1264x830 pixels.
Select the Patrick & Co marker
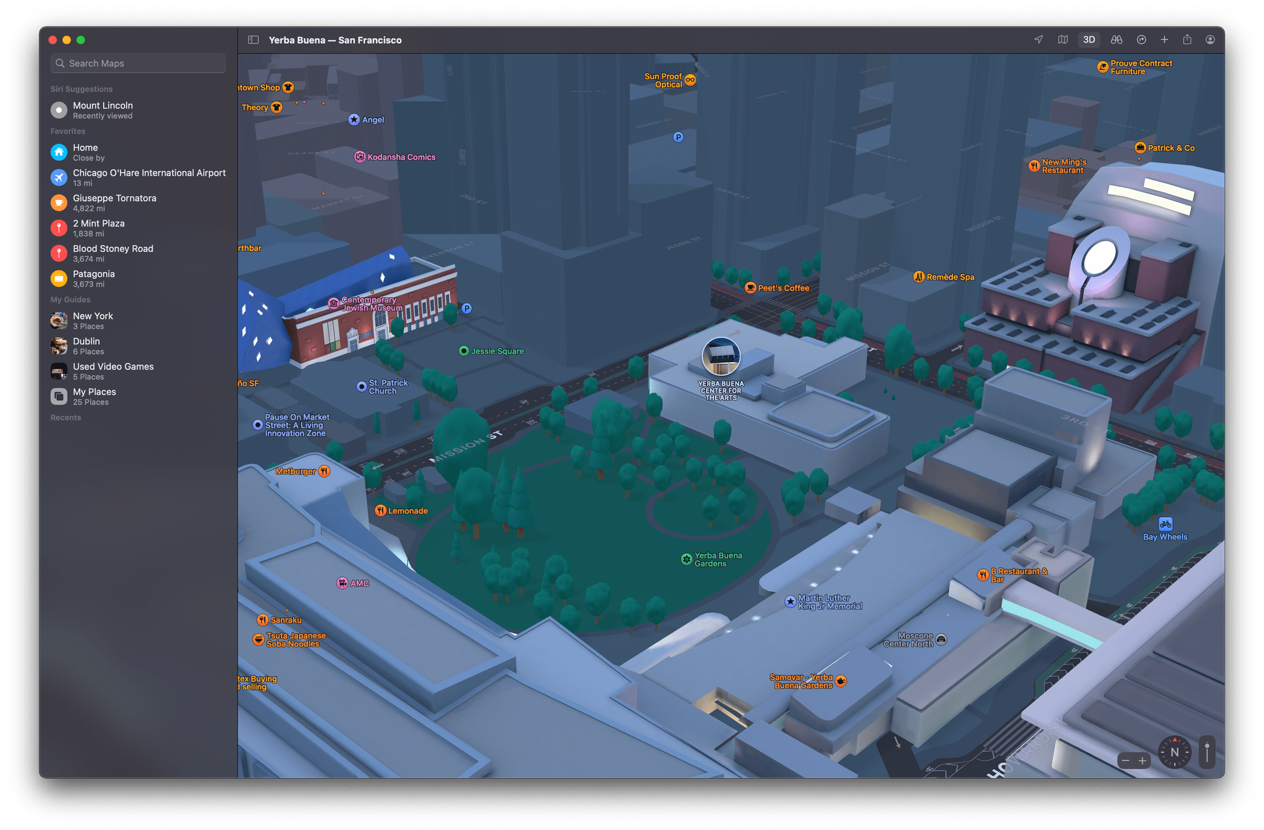(1141, 147)
